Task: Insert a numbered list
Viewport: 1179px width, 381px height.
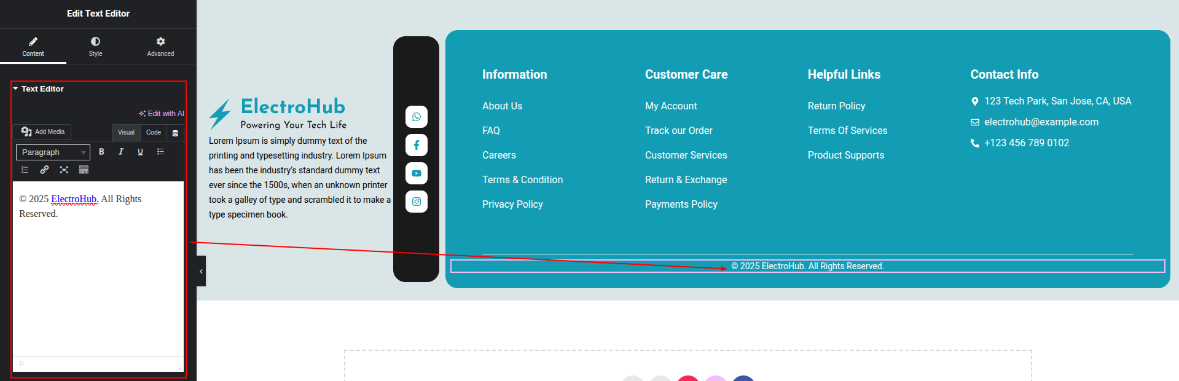Action: [x=25, y=170]
